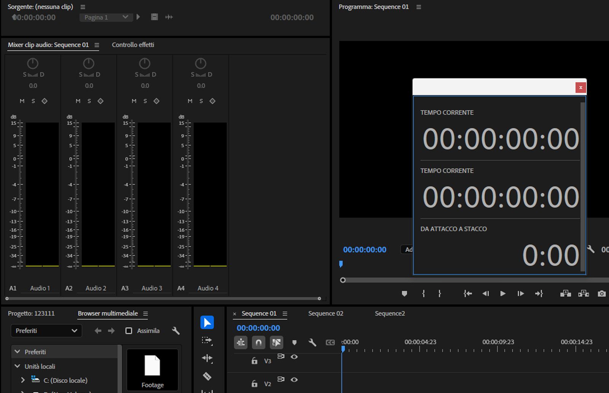Enable snapping with the magnet icon
Viewport: 609px width, 393px height.
(x=259, y=342)
